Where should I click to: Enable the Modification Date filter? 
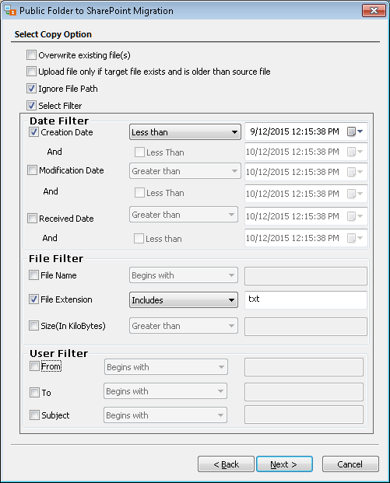32,170
